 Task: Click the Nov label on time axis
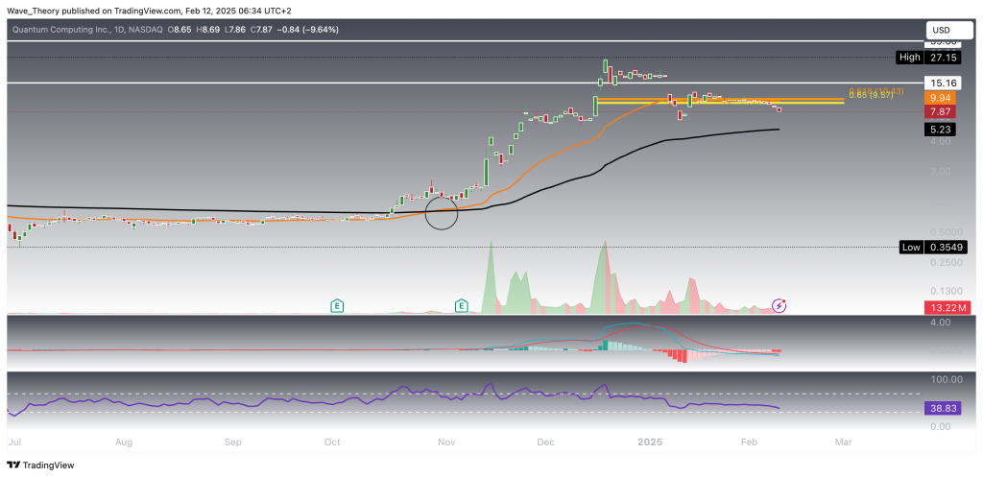[445, 441]
